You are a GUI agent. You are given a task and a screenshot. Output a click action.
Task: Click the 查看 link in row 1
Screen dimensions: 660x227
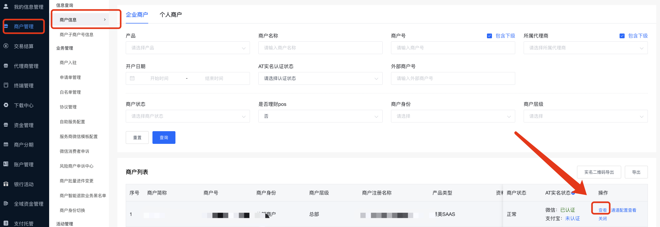[602, 210]
